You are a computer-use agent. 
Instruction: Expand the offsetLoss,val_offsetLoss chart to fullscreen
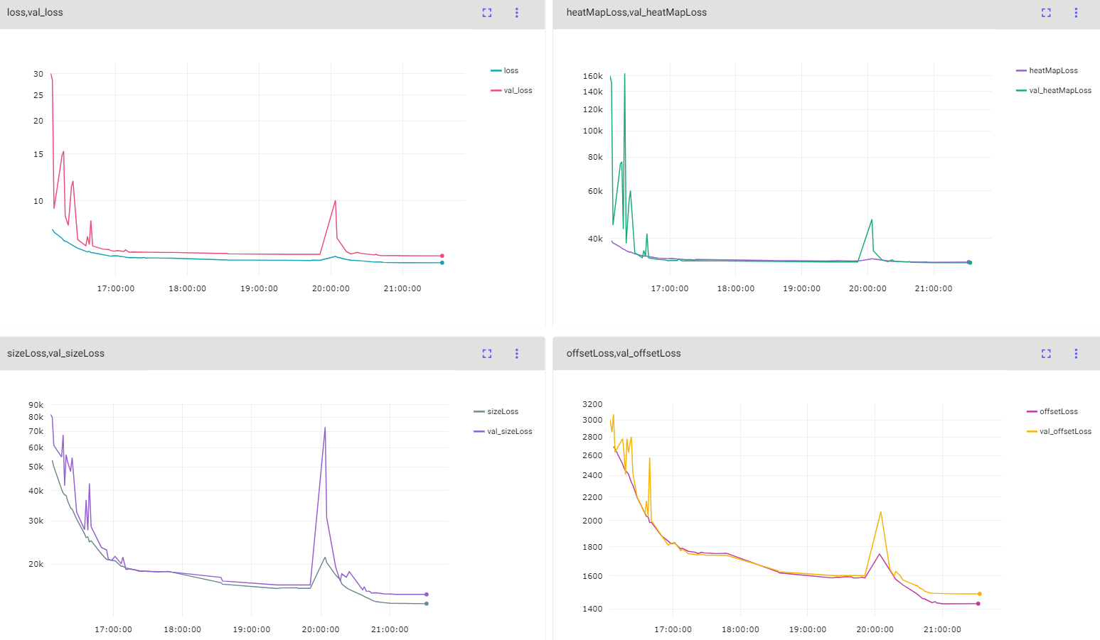tap(1046, 354)
